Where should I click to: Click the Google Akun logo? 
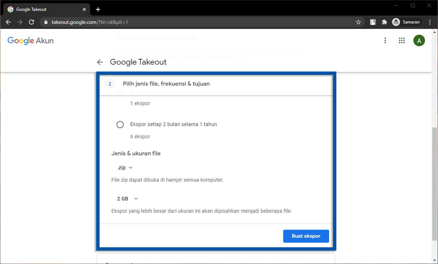click(x=30, y=40)
